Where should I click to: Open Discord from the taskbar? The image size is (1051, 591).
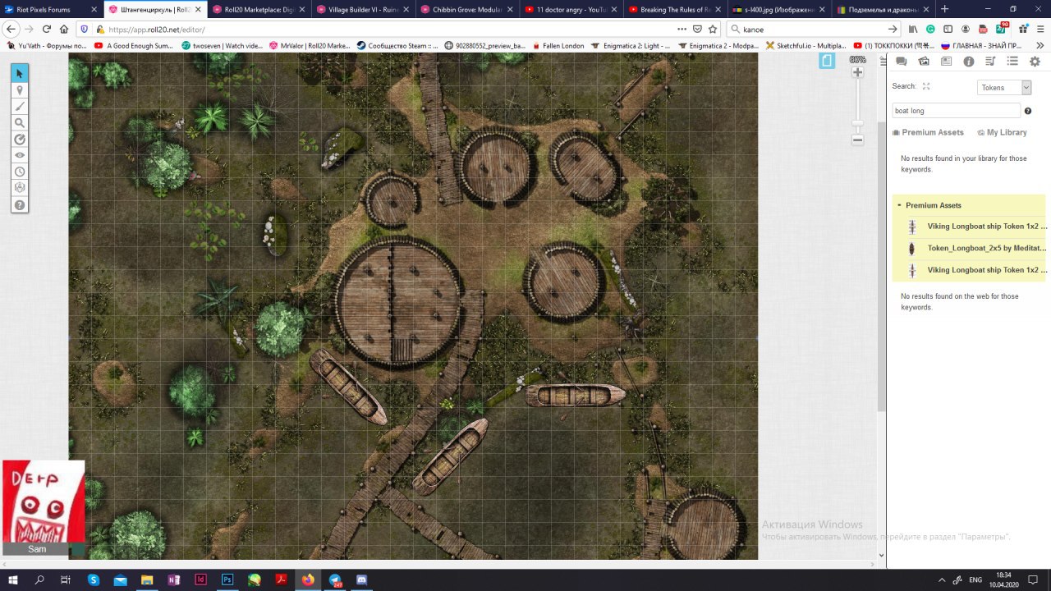pos(362,580)
